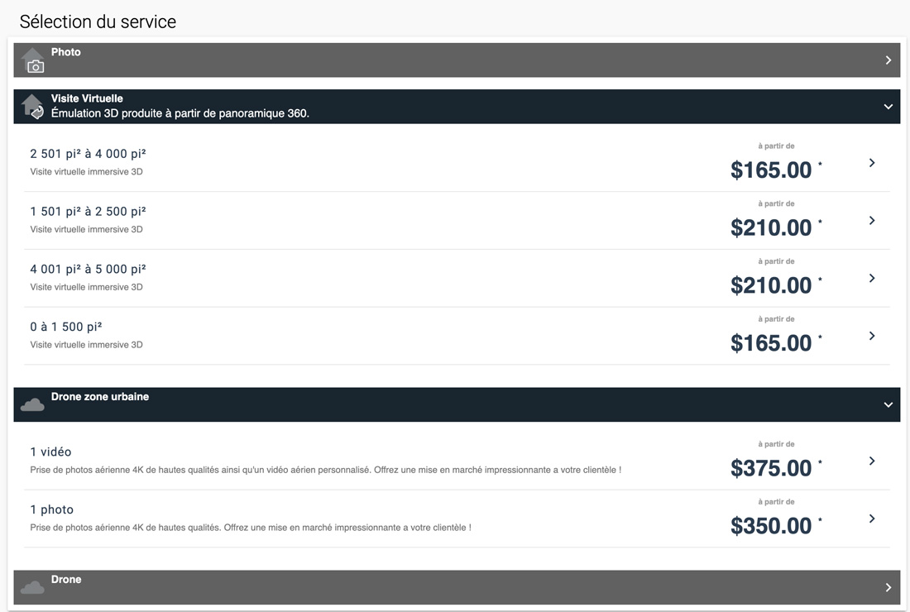Collapse the Drone zone urbaine chevron
910x612 pixels.
tap(888, 405)
